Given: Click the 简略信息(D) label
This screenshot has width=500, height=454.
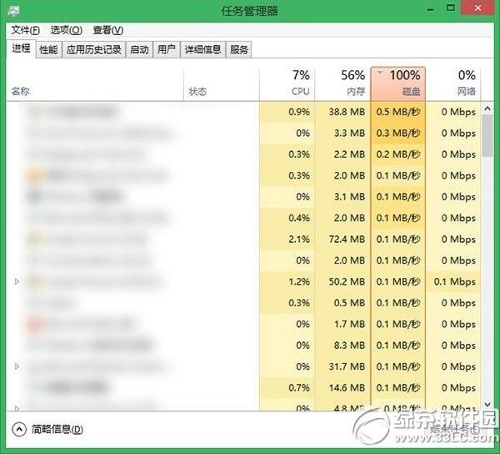Looking at the screenshot, I should [x=57, y=430].
